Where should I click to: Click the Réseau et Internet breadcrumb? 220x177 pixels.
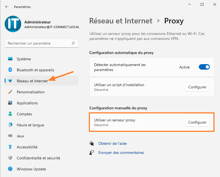121,21
